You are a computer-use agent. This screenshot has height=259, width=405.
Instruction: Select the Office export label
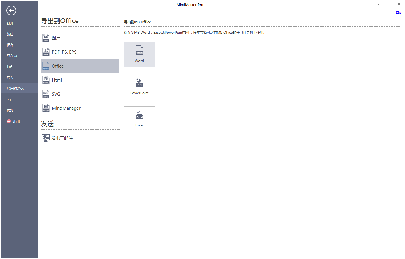[x=58, y=66]
